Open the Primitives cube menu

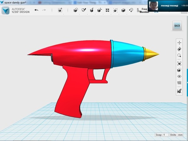point(76,10)
